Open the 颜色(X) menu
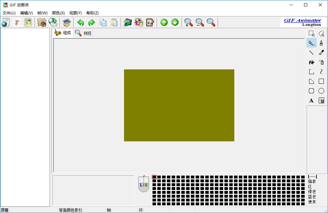The image size is (328, 213). (59, 13)
